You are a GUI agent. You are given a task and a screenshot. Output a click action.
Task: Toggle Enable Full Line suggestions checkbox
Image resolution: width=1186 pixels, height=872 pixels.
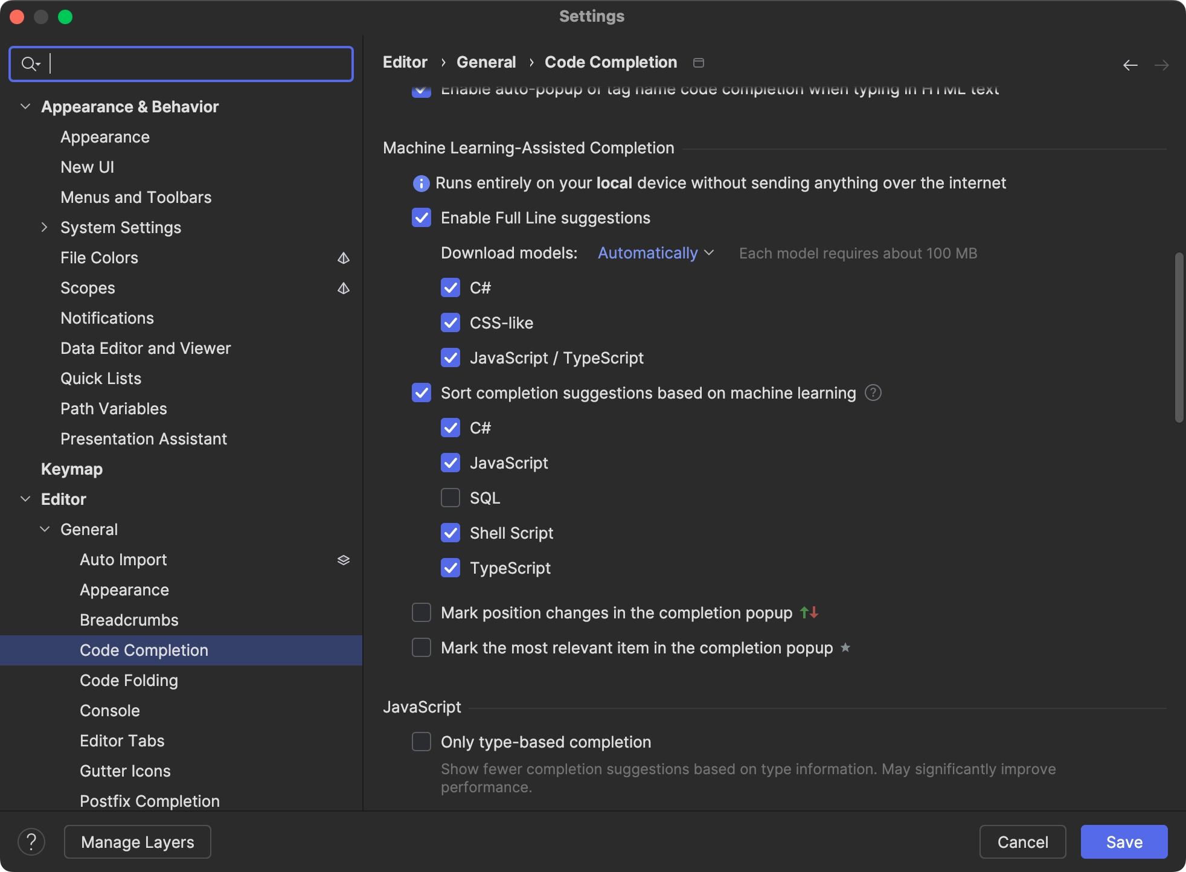(422, 218)
